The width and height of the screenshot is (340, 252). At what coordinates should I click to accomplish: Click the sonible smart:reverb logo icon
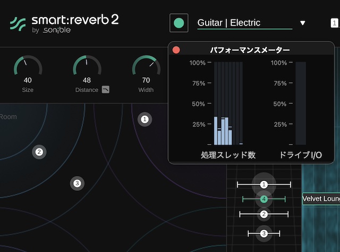(x=18, y=24)
